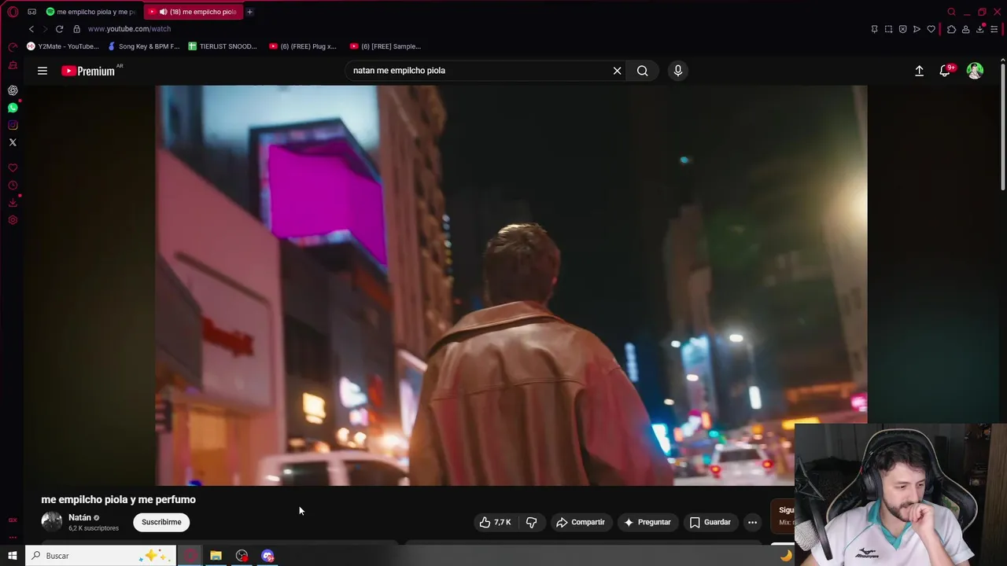Viewport: 1007px width, 566px height.
Task: Go to YouTube Premium home logo
Action: click(x=89, y=71)
